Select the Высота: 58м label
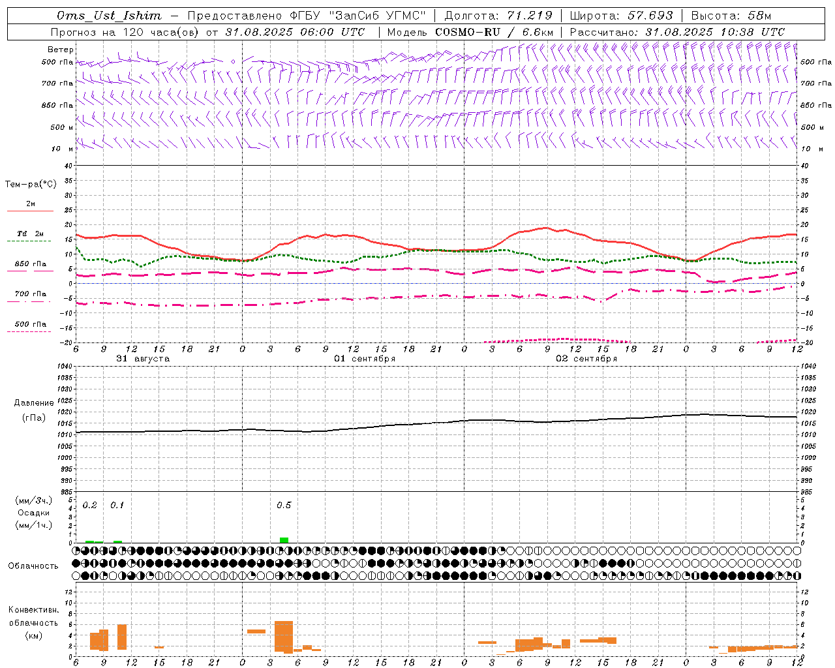Image resolution: width=835 pixels, height=668 pixels. tap(731, 16)
